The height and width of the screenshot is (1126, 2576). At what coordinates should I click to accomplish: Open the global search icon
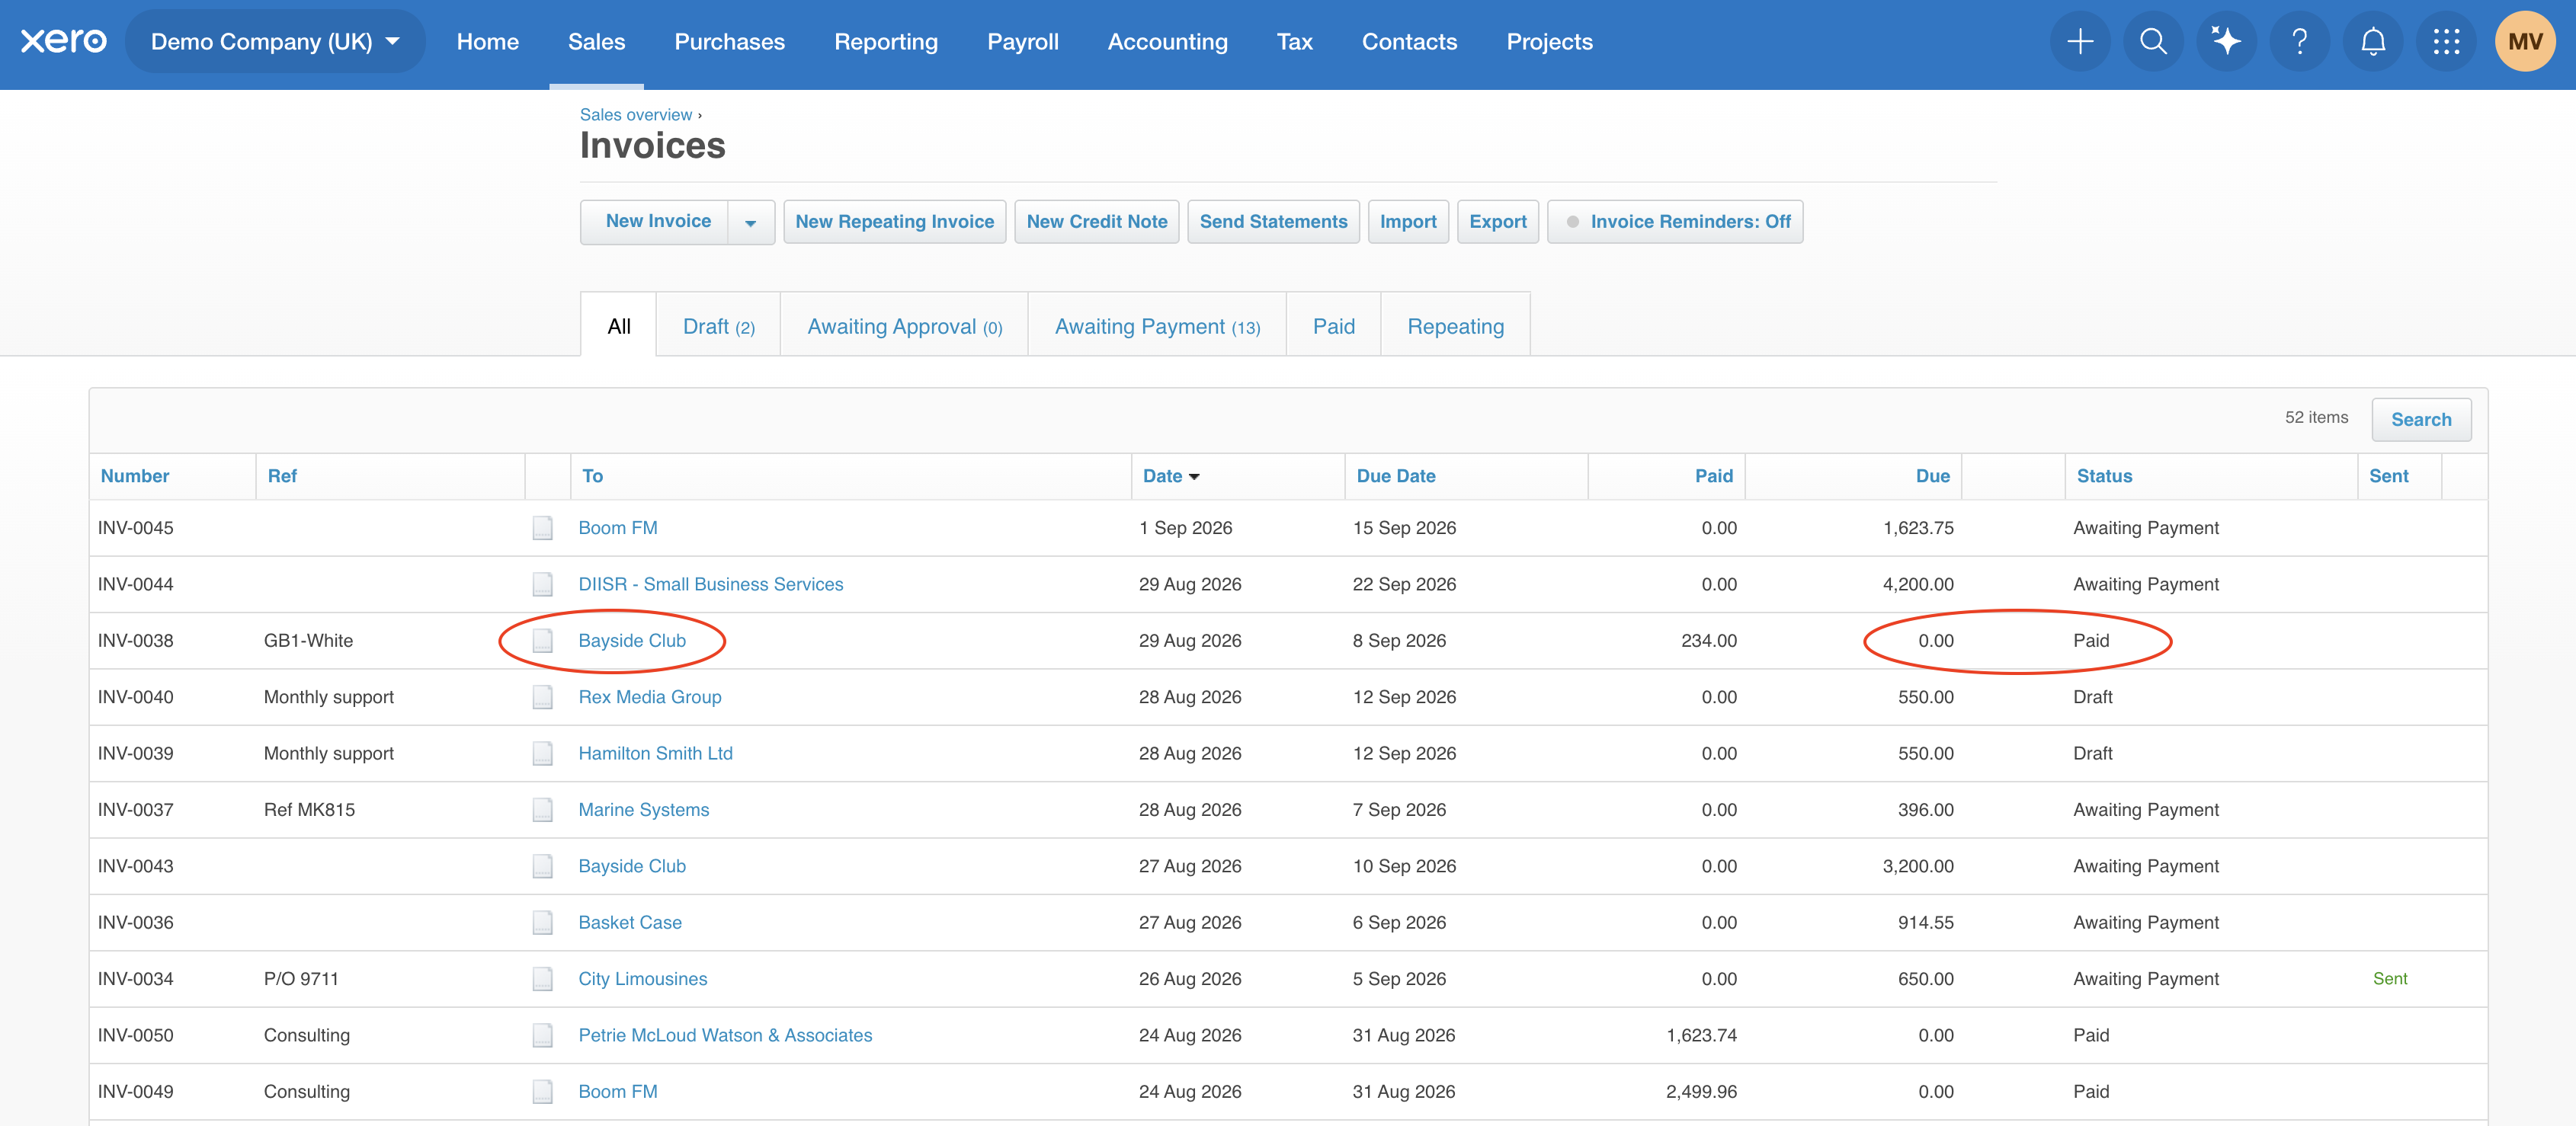pyautogui.click(x=2153, y=41)
